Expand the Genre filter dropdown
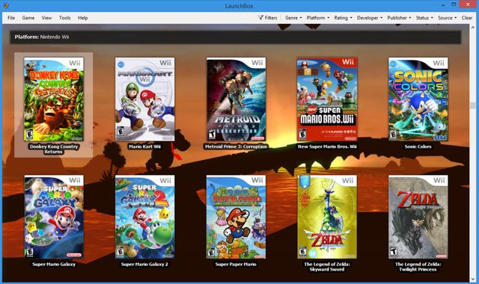Image resolution: width=479 pixels, height=284 pixels. click(293, 18)
